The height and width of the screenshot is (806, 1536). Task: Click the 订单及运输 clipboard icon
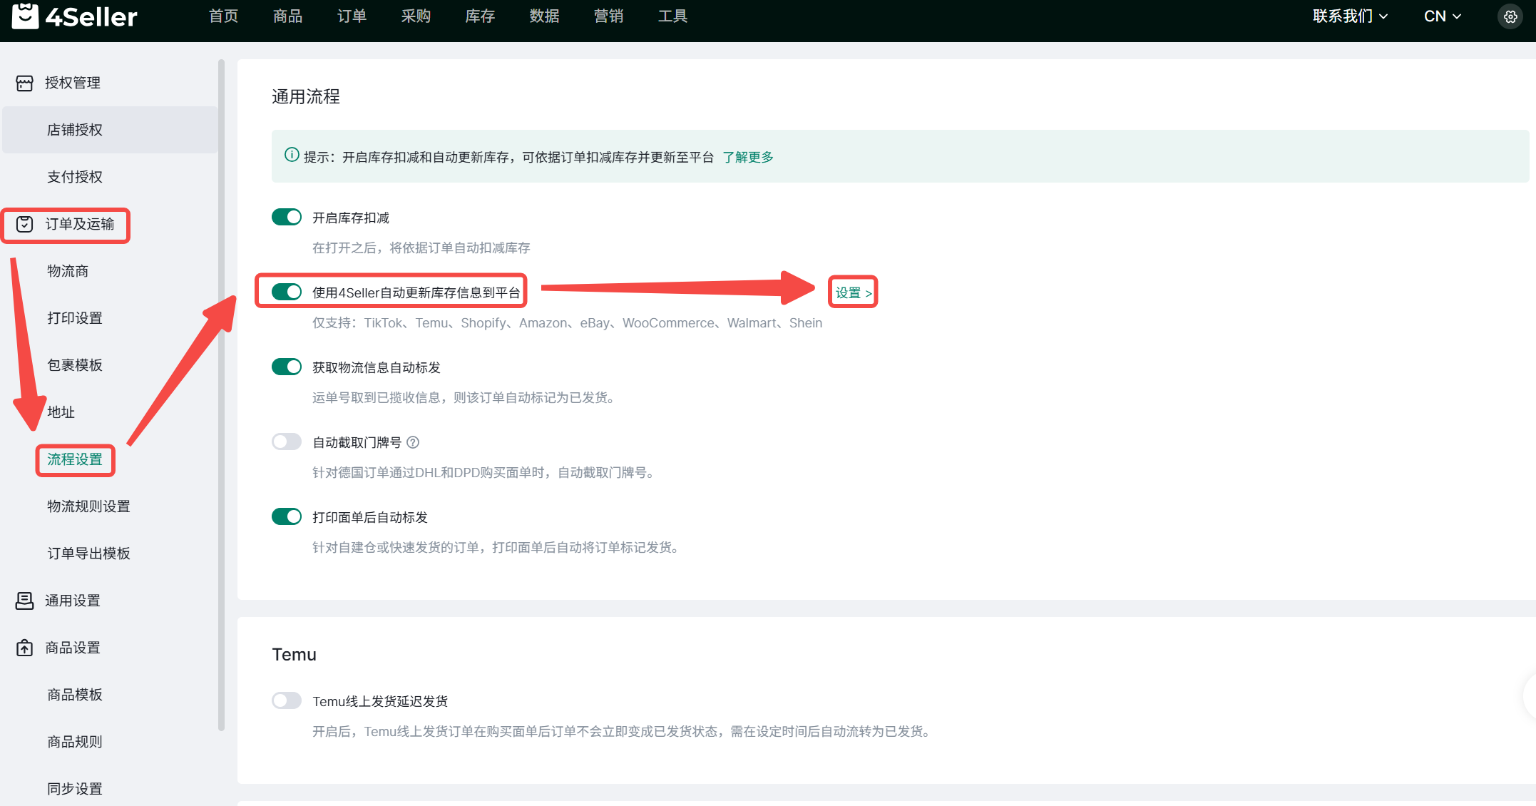(x=25, y=224)
